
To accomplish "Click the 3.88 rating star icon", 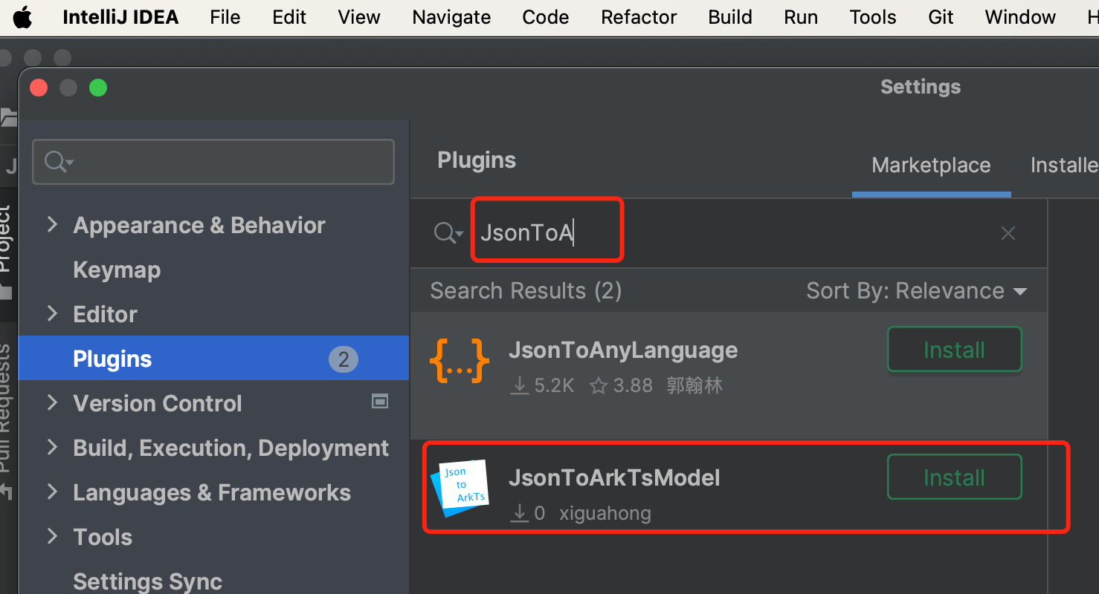I will coord(599,386).
